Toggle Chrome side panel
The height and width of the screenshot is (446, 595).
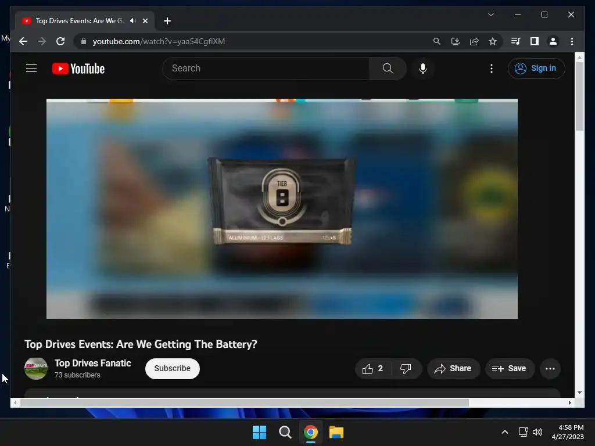click(x=535, y=41)
